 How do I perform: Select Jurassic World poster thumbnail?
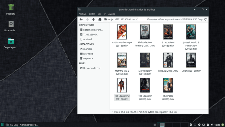pos(191,32)
